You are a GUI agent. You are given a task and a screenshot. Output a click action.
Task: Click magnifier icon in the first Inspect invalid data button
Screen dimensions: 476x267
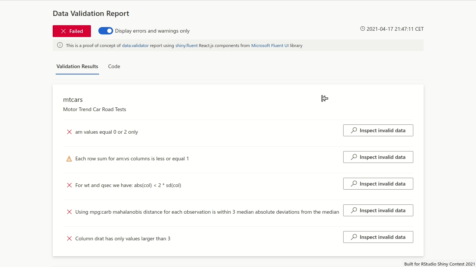pyautogui.click(x=354, y=130)
